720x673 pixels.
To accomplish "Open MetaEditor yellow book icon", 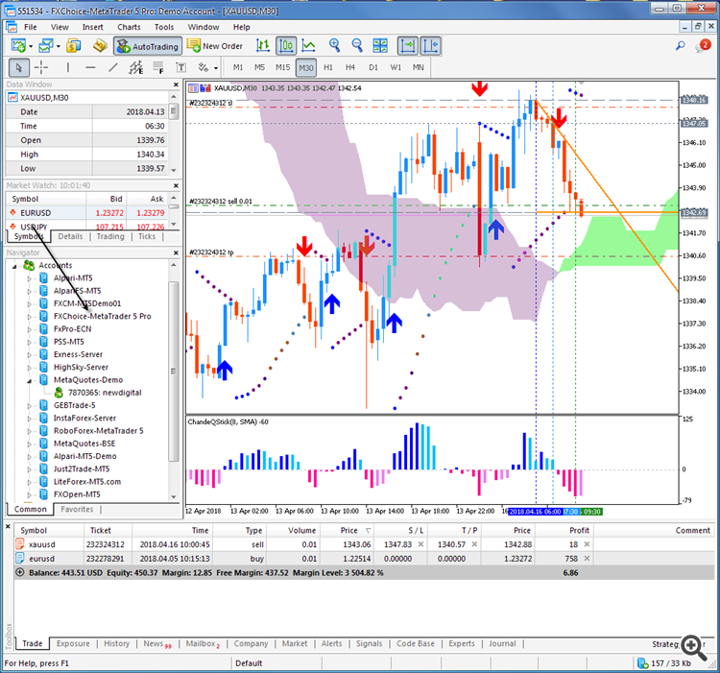I will click(100, 46).
